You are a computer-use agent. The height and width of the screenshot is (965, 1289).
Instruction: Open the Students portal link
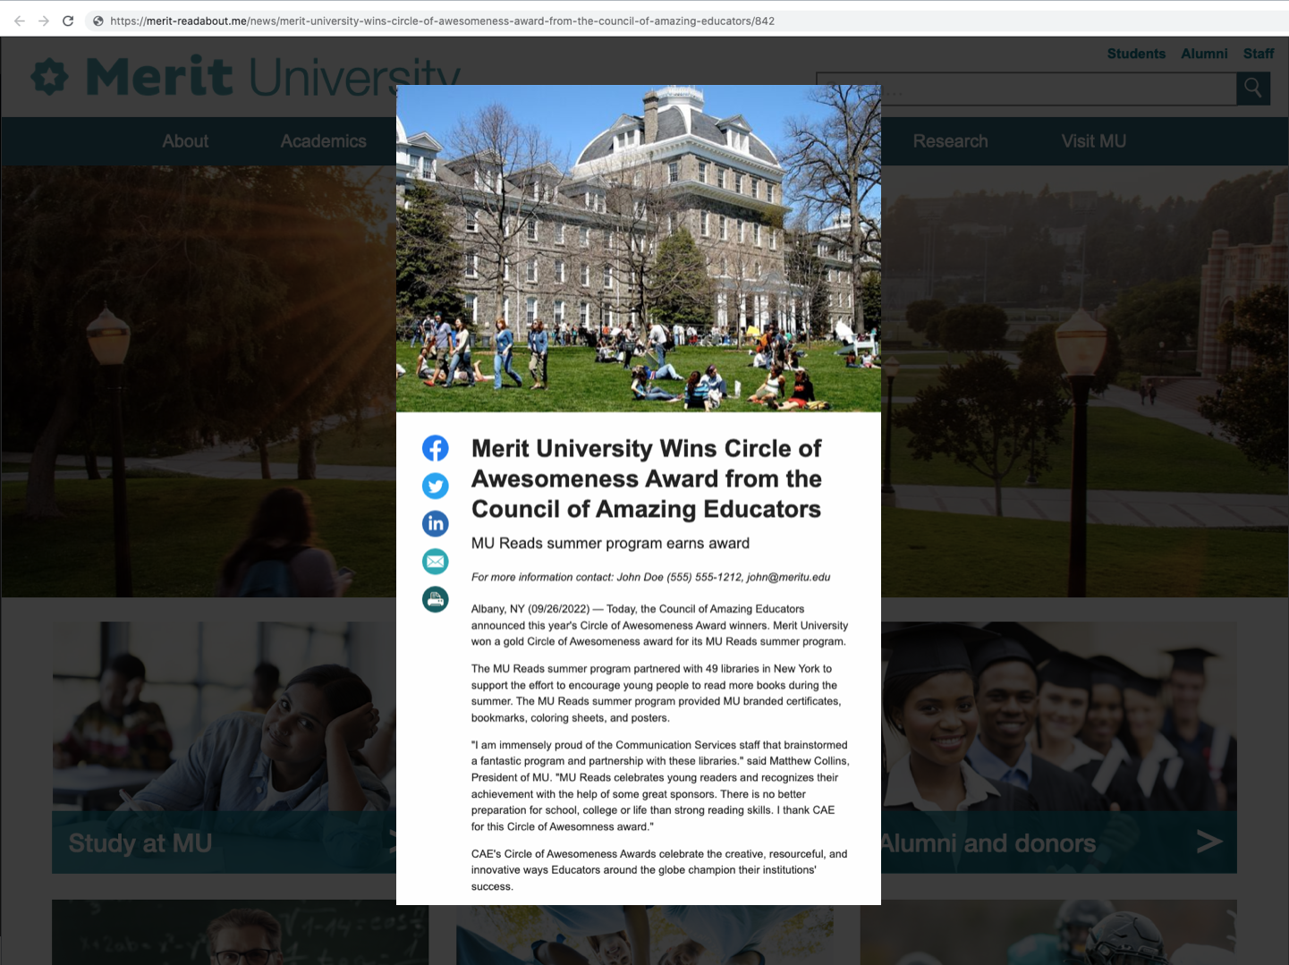tap(1136, 54)
